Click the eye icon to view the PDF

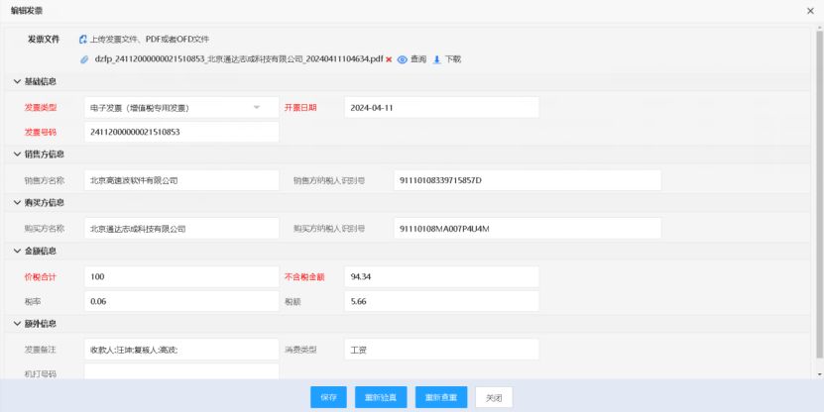pos(402,59)
